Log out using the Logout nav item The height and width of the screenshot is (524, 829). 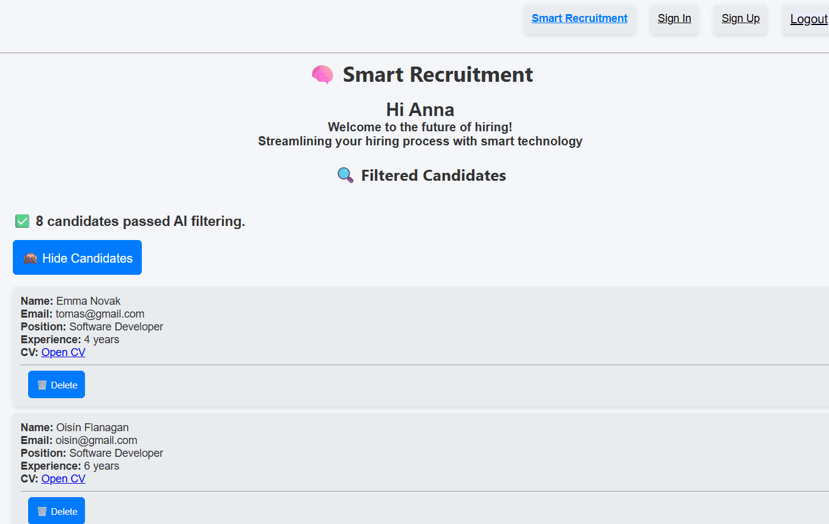click(808, 19)
